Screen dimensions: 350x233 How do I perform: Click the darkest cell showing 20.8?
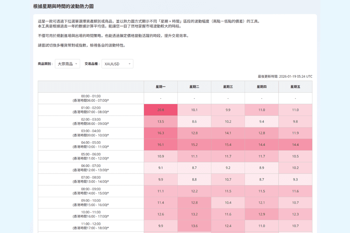tap(161, 110)
